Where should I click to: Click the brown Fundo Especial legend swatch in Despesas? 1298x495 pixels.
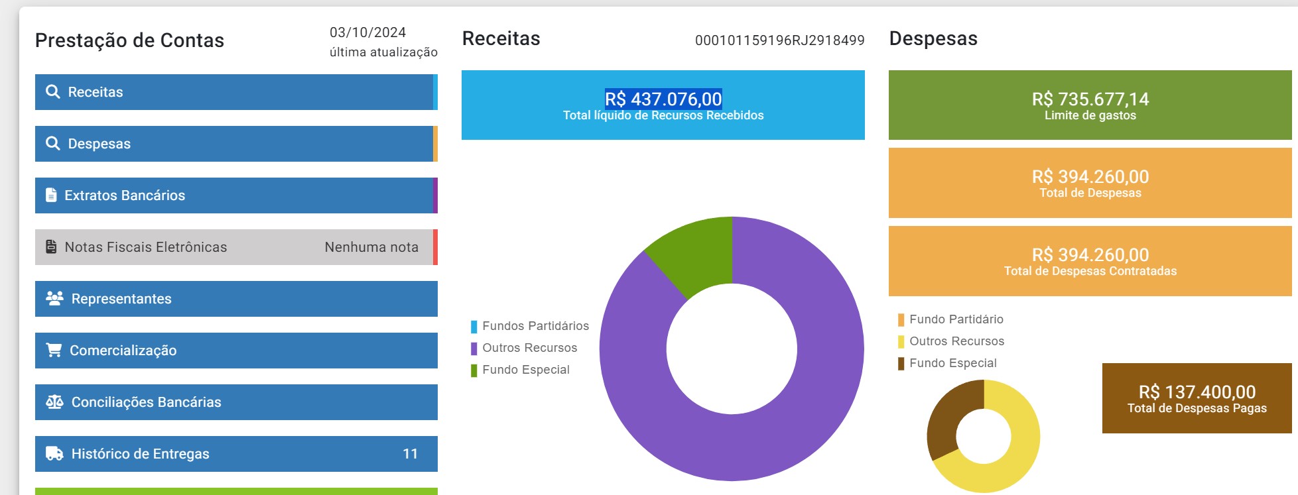901,364
